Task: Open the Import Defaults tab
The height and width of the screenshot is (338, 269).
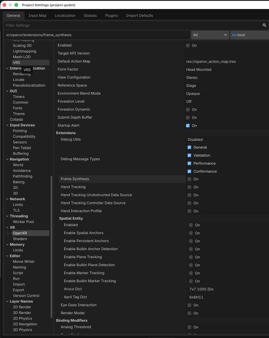Action: [x=140, y=15]
